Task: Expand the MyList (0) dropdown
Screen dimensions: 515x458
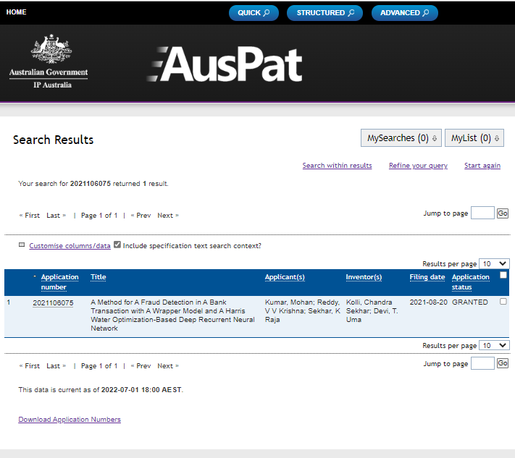Action: pyautogui.click(x=474, y=137)
